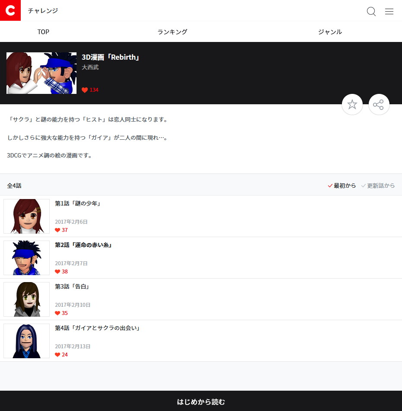Sort episodes by 更新話から
This screenshot has height=411, width=402.
click(x=378, y=186)
